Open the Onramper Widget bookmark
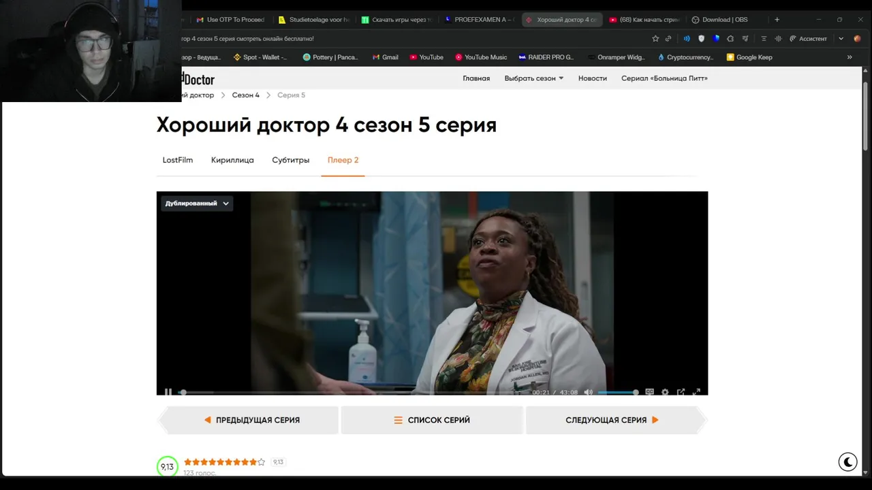This screenshot has width=872, height=490. 617,57
